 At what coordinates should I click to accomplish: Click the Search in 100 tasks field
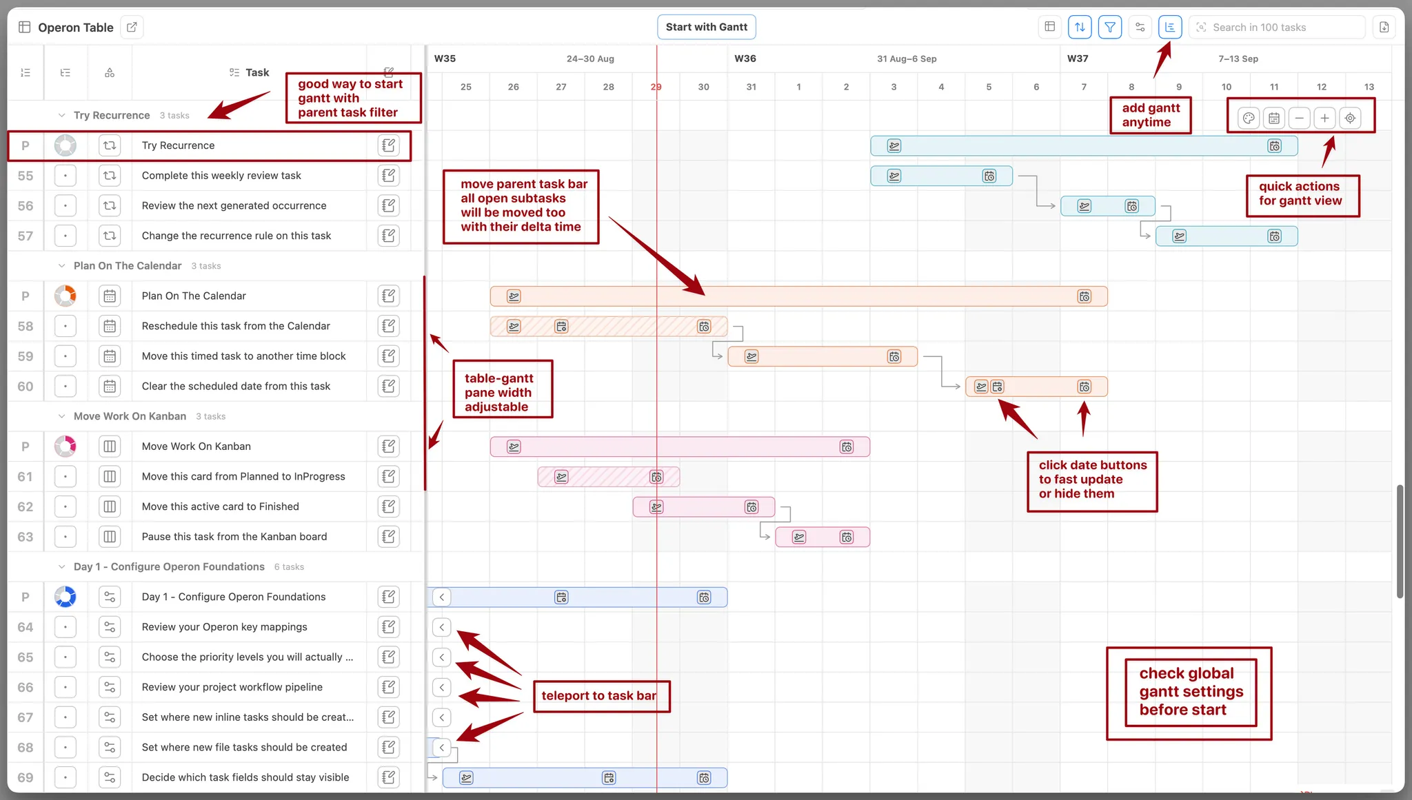pos(1277,27)
